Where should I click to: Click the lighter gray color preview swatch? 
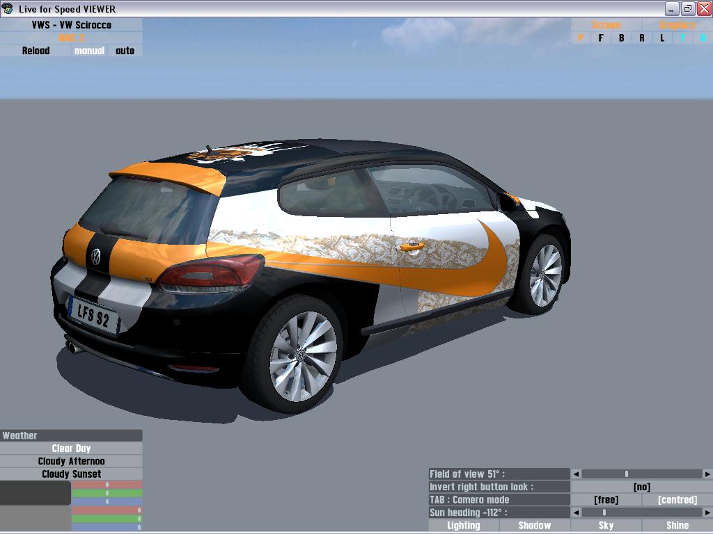pyautogui.click(x=36, y=519)
